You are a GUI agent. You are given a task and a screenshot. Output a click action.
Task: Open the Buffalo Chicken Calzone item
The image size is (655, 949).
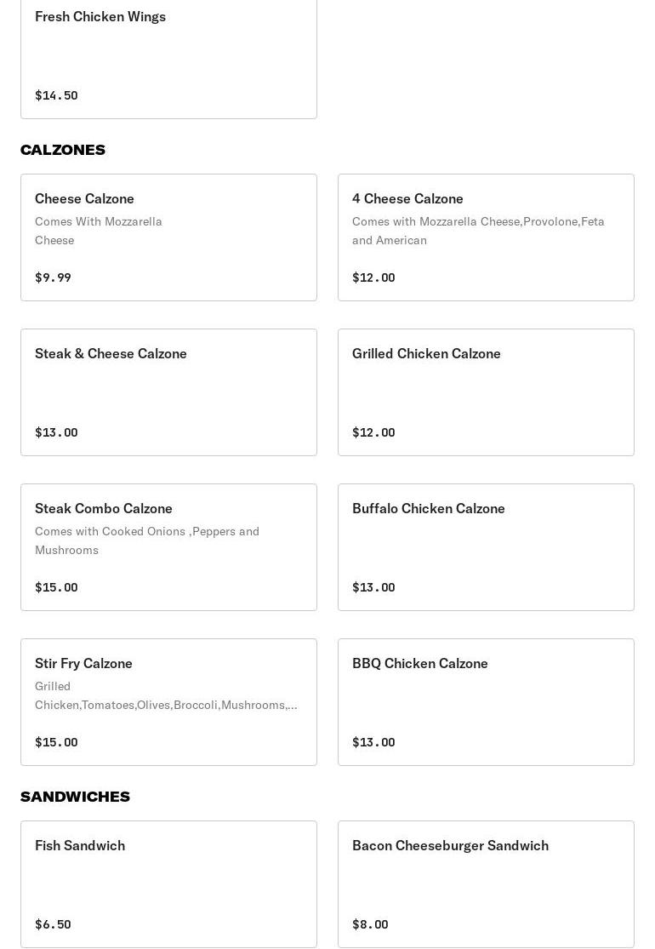click(486, 546)
